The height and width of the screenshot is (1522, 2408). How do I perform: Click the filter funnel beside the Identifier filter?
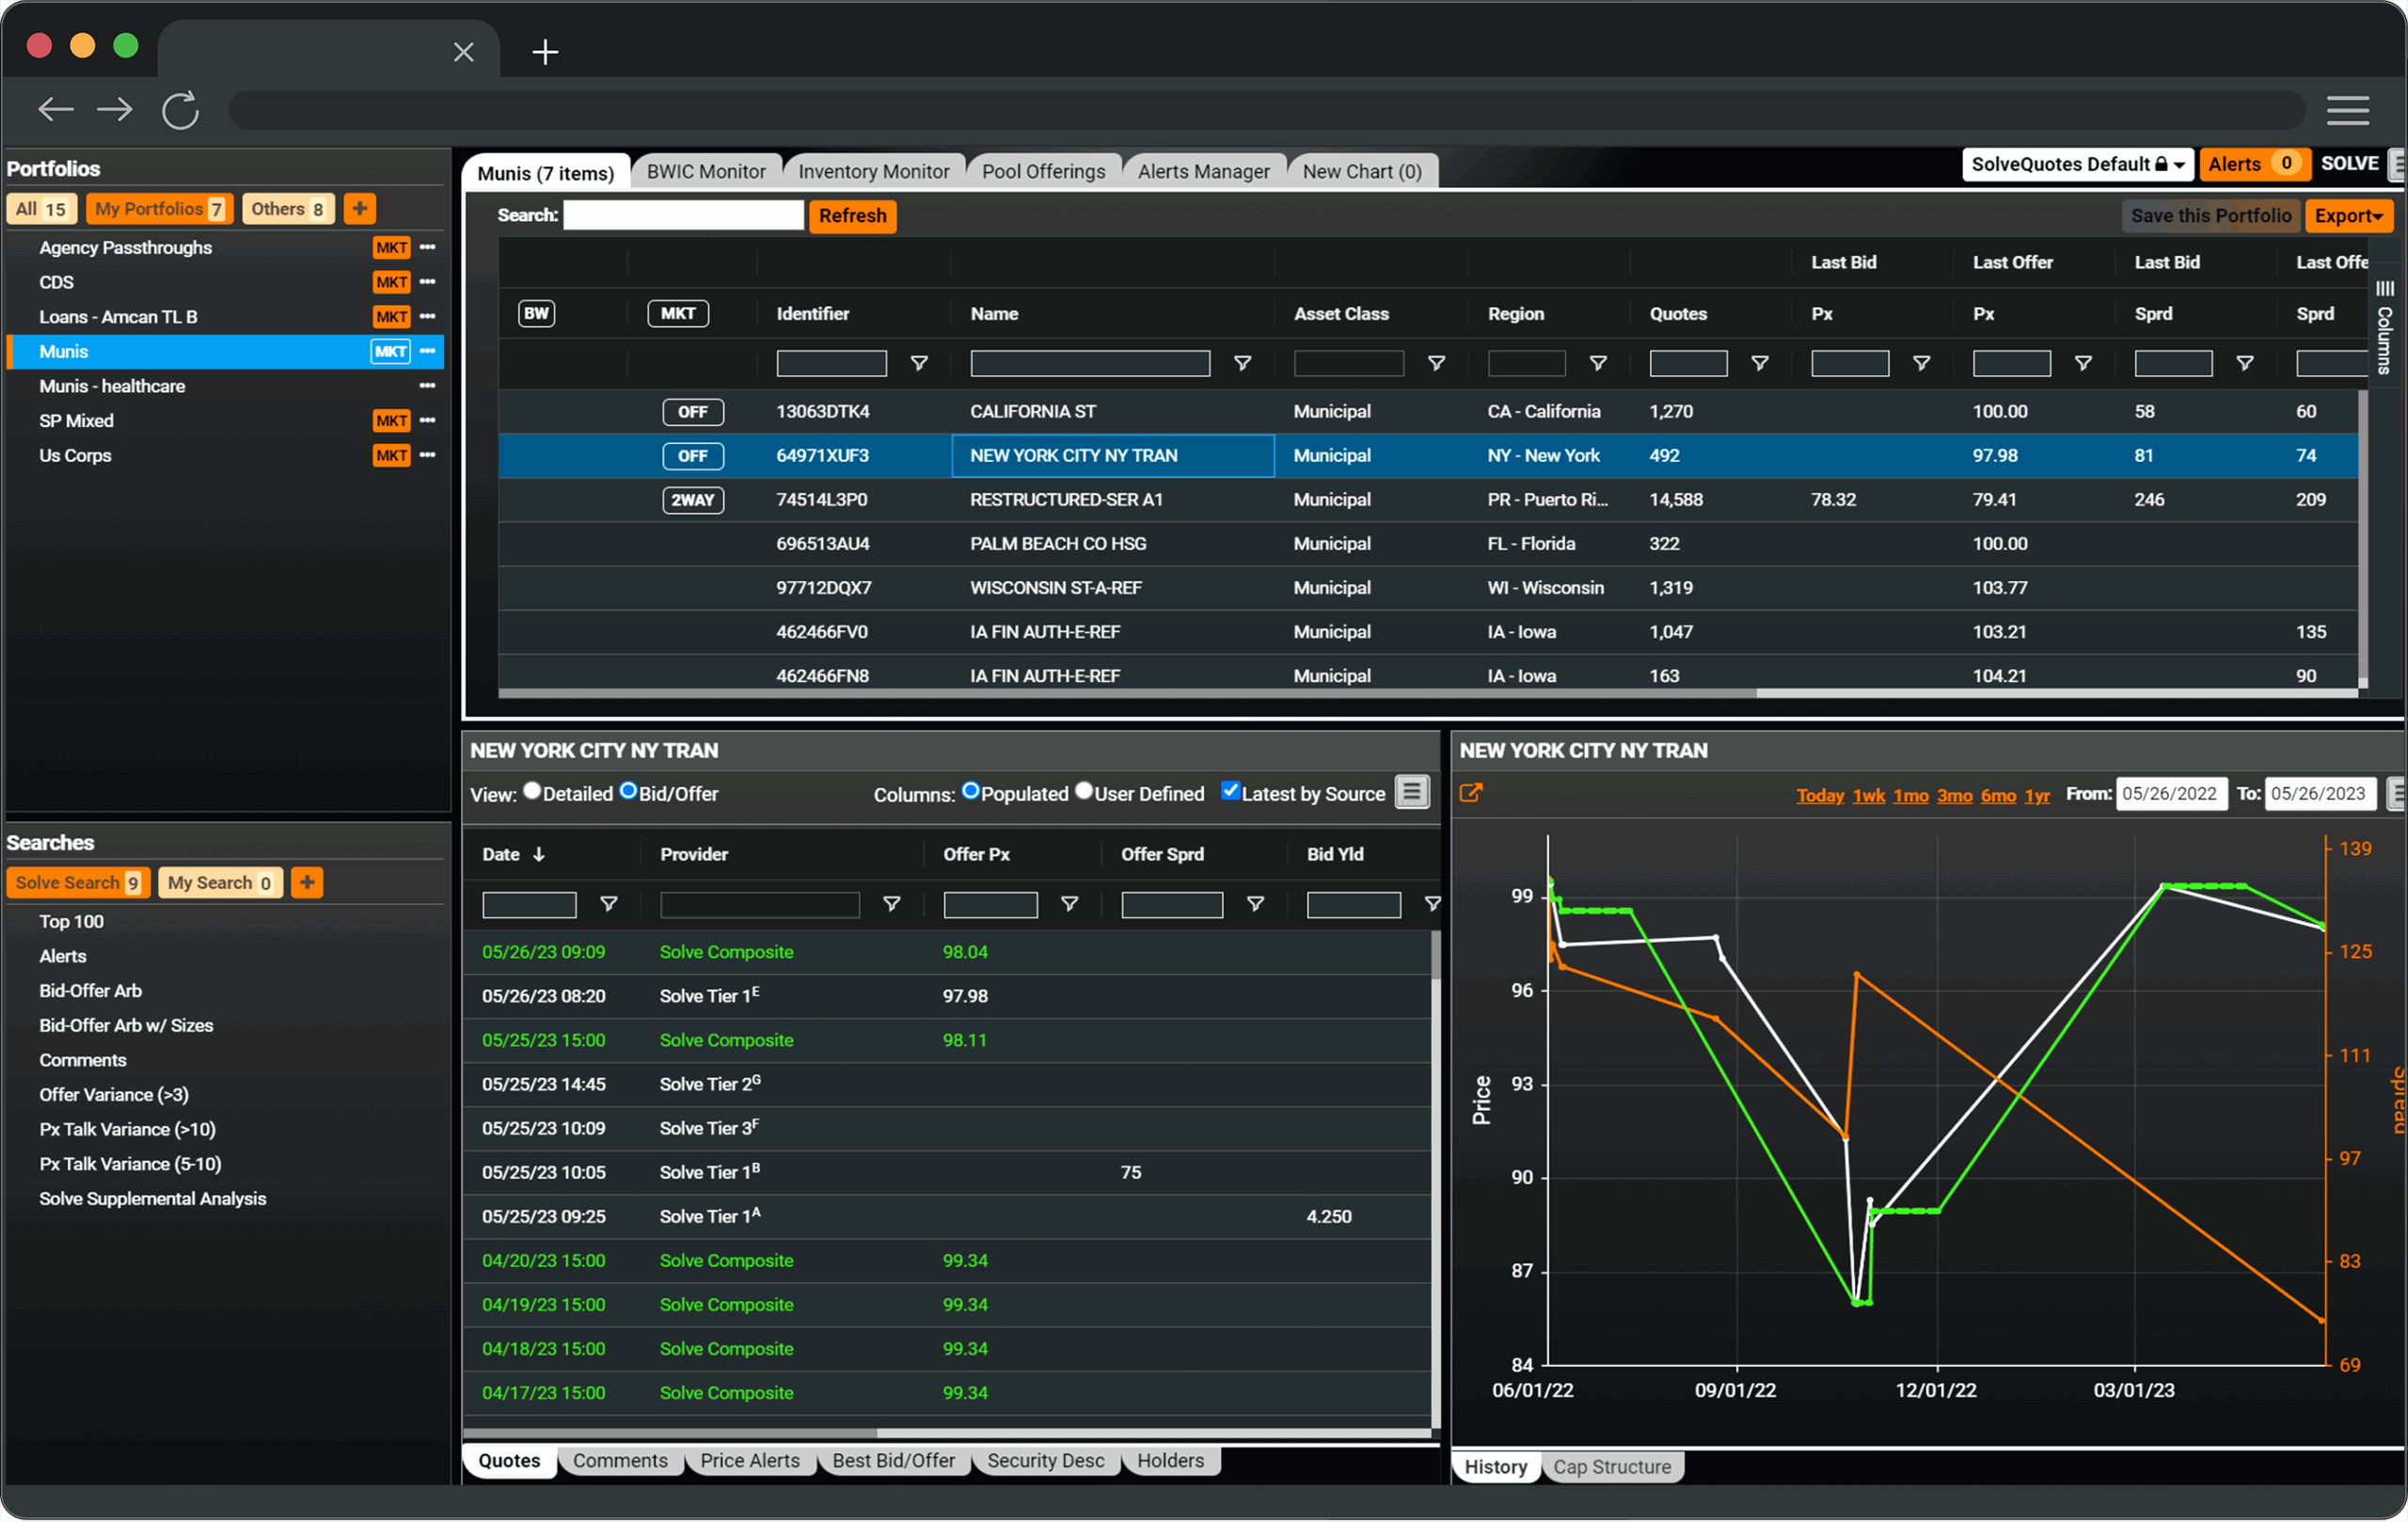(919, 363)
